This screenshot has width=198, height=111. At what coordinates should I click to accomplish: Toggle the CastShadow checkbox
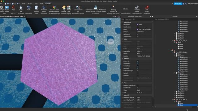[x=137, y=27]
